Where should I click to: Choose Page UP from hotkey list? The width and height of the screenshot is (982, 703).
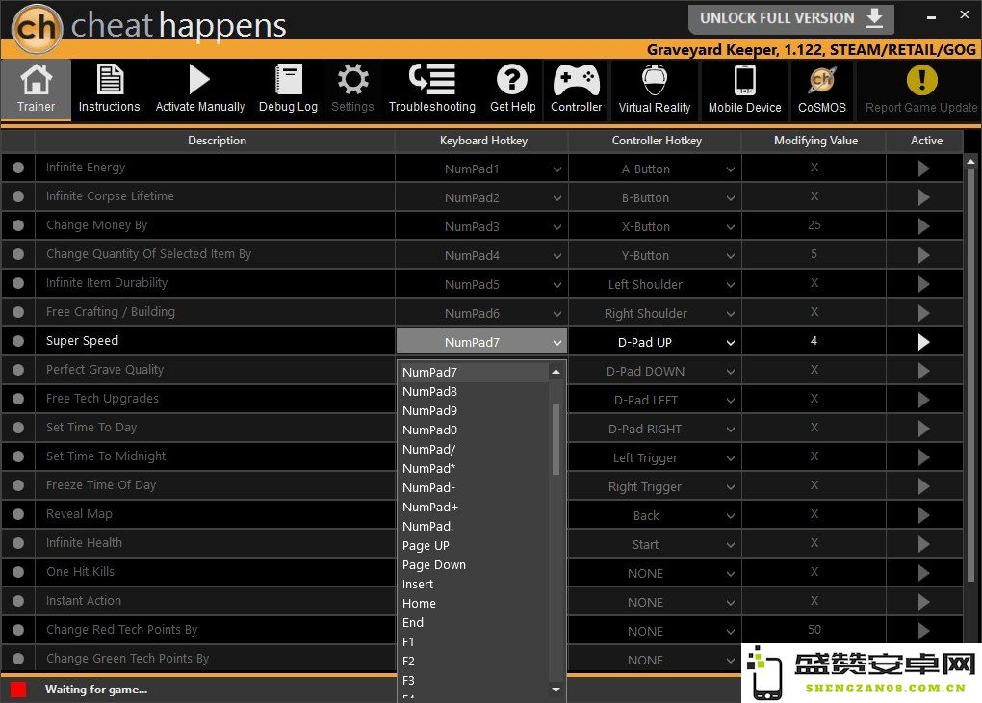[x=474, y=546]
